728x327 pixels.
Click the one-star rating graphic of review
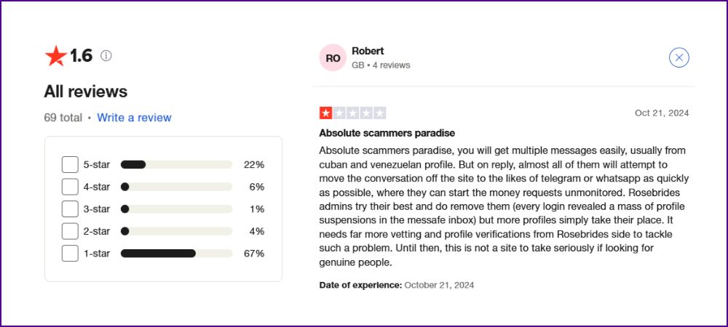pos(352,113)
